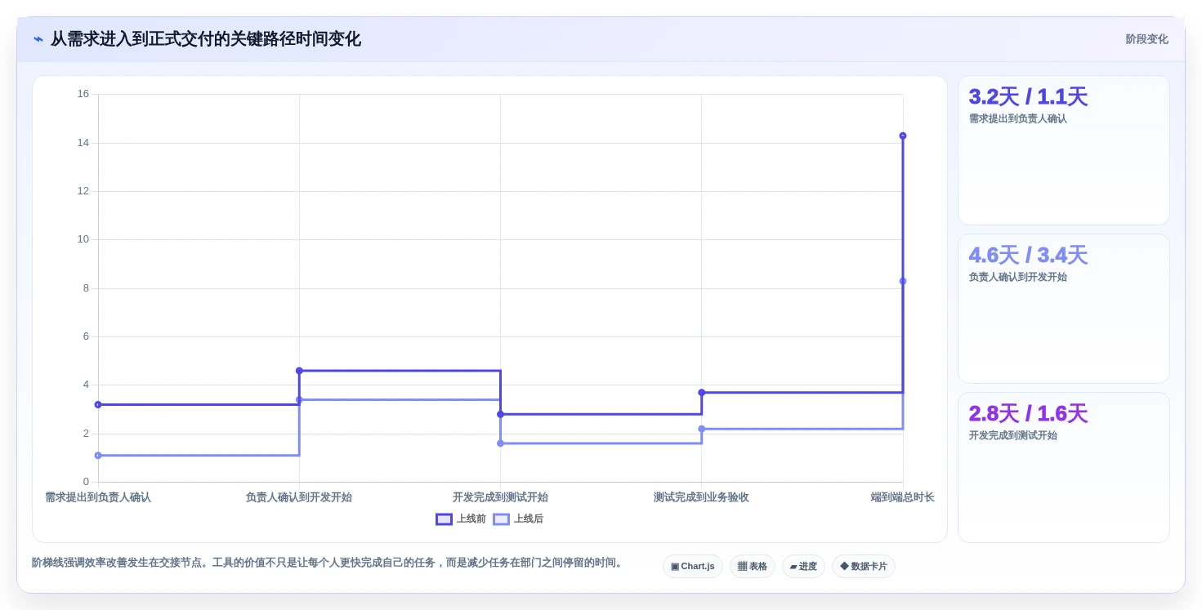Click the Chart.js tag pill
The image size is (1202, 610).
[693, 566]
